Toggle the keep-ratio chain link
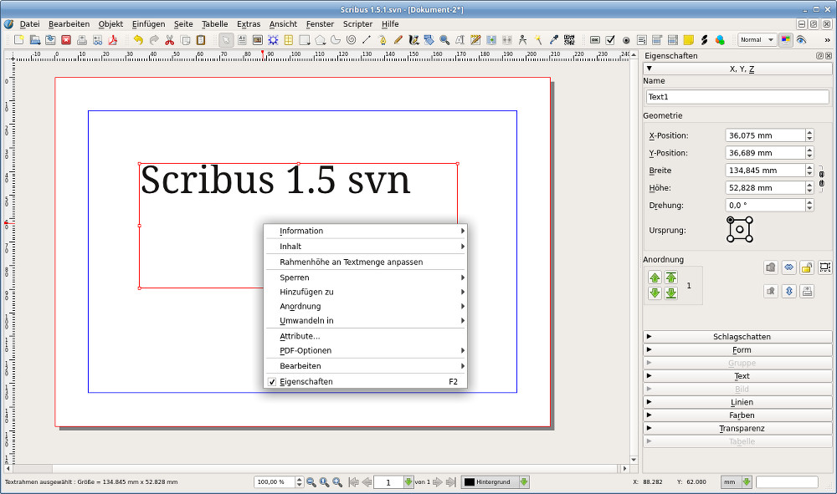This screenshot has height=494, width=837. pos(822,179)
